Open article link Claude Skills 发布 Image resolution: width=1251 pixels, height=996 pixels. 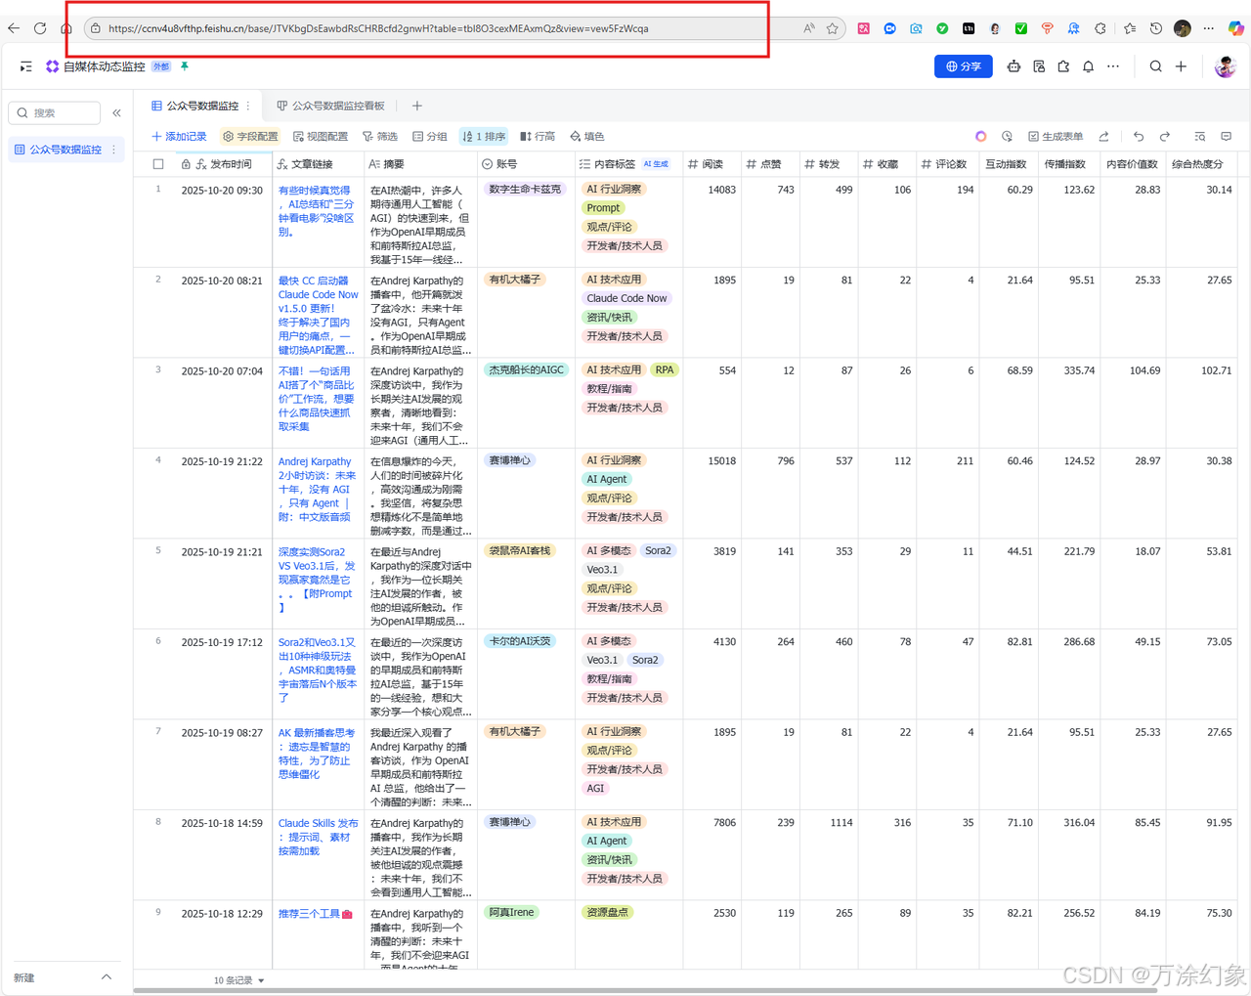[x=318, y=837]
